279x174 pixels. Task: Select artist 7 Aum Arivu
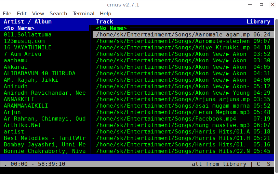(x=45, y=54)
